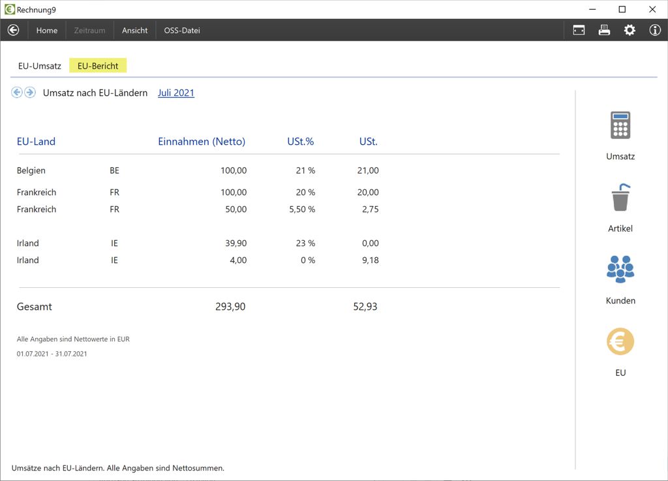The image size is (668, 481).
Task: Select the EU euro coin icon
Action: coord(620,341)
